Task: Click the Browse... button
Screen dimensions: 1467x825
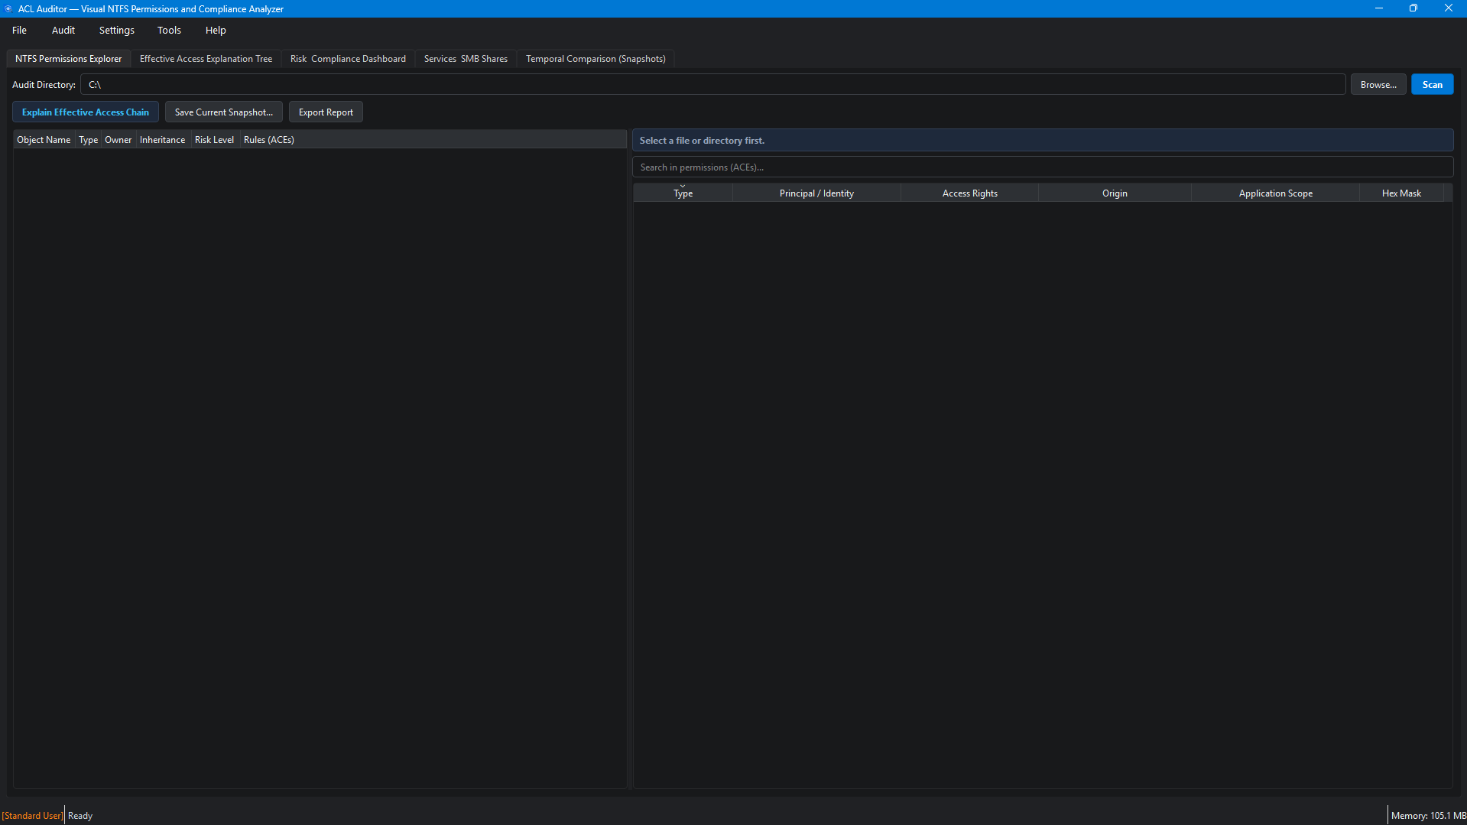Action: pos(1378,85)
